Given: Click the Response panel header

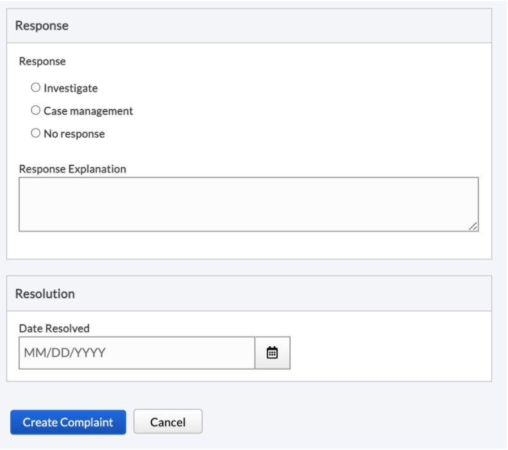Looking at the screenshot, I should [249, 26].
